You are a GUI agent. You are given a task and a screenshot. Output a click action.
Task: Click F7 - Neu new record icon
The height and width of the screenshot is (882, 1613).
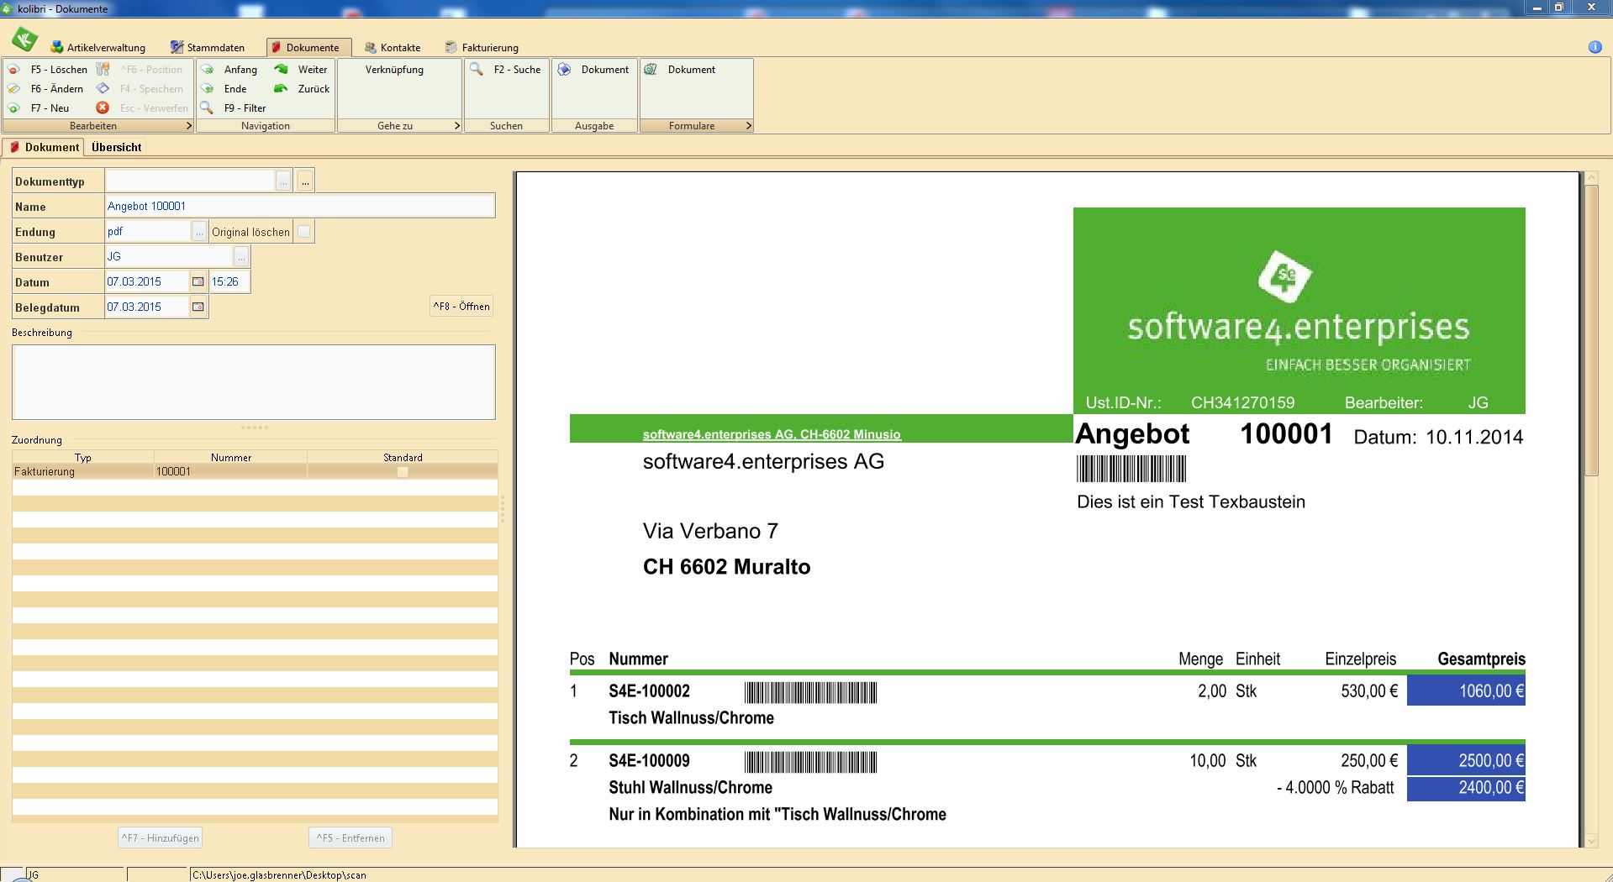point(14,108)
